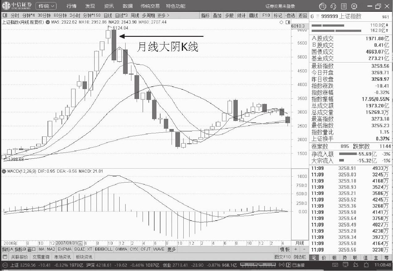The image size is (393, 271).
Task: Select the GMMA indicator
Action: pyautogui.click(x=121, y=249)
